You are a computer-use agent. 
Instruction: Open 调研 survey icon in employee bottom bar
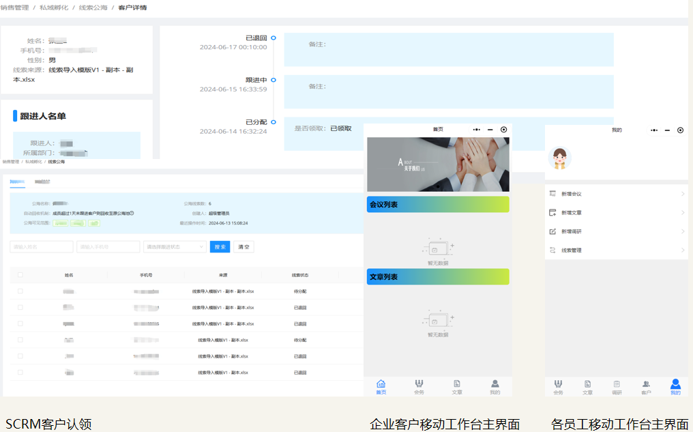pyautogui.click(x=617, y=385)
